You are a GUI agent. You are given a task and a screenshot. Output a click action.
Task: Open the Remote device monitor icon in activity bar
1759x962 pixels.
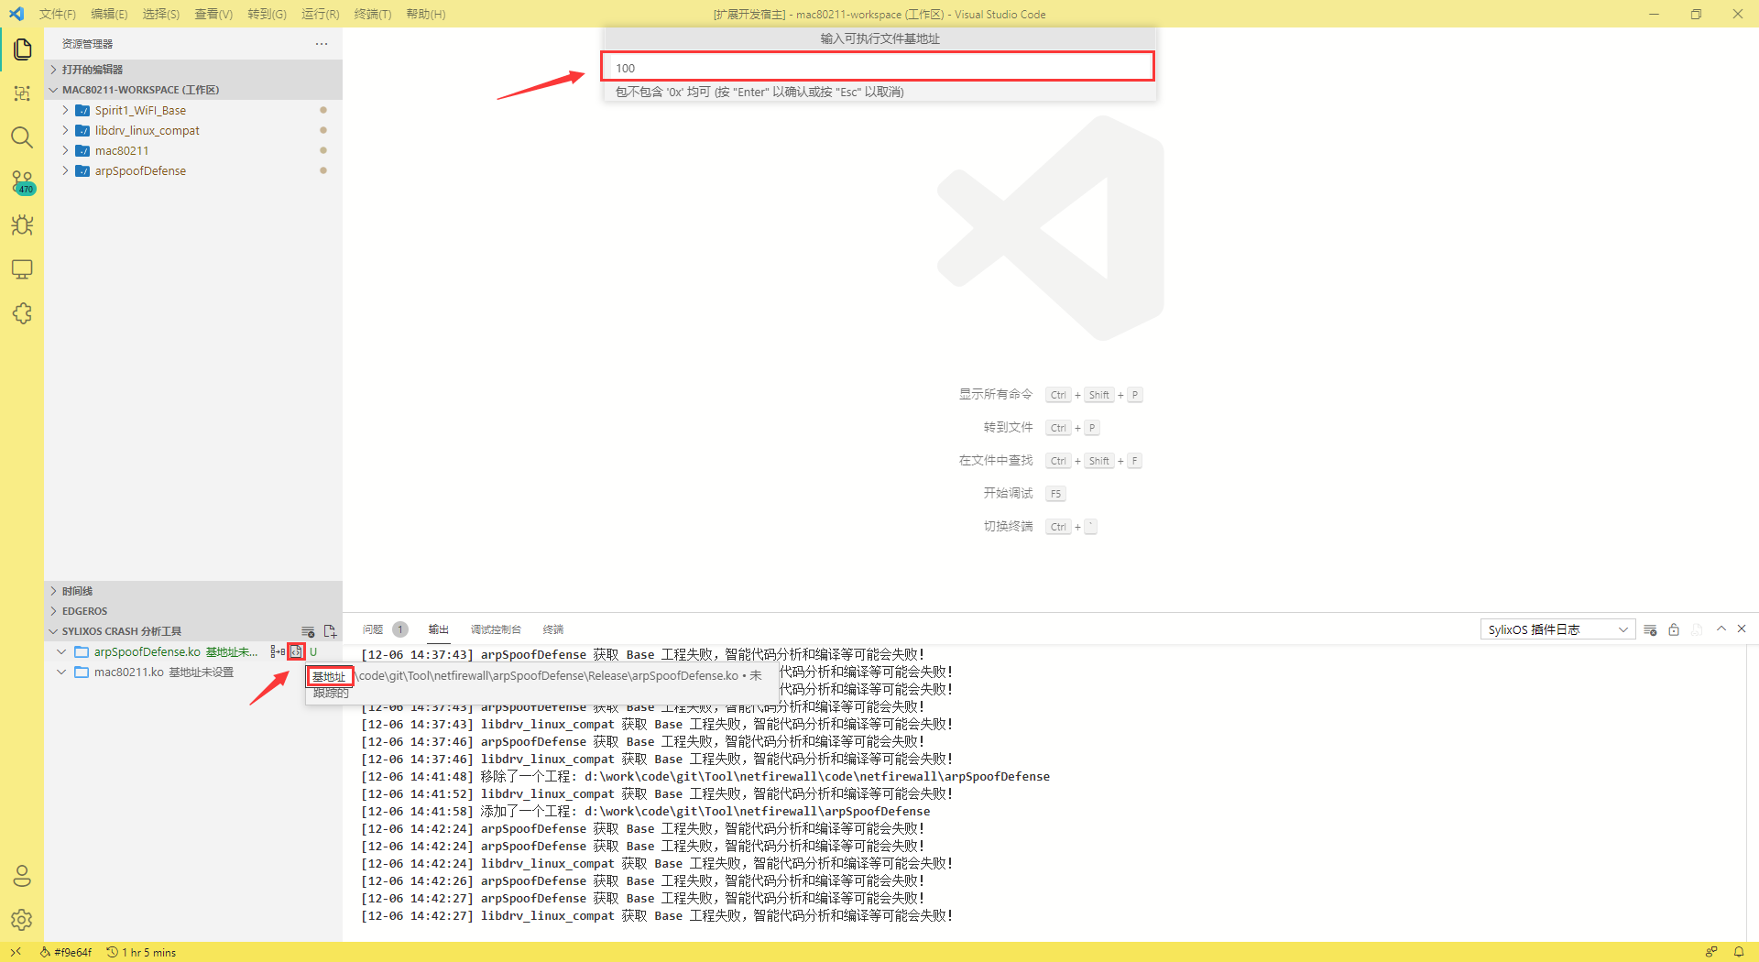click(x=22, y=269)
